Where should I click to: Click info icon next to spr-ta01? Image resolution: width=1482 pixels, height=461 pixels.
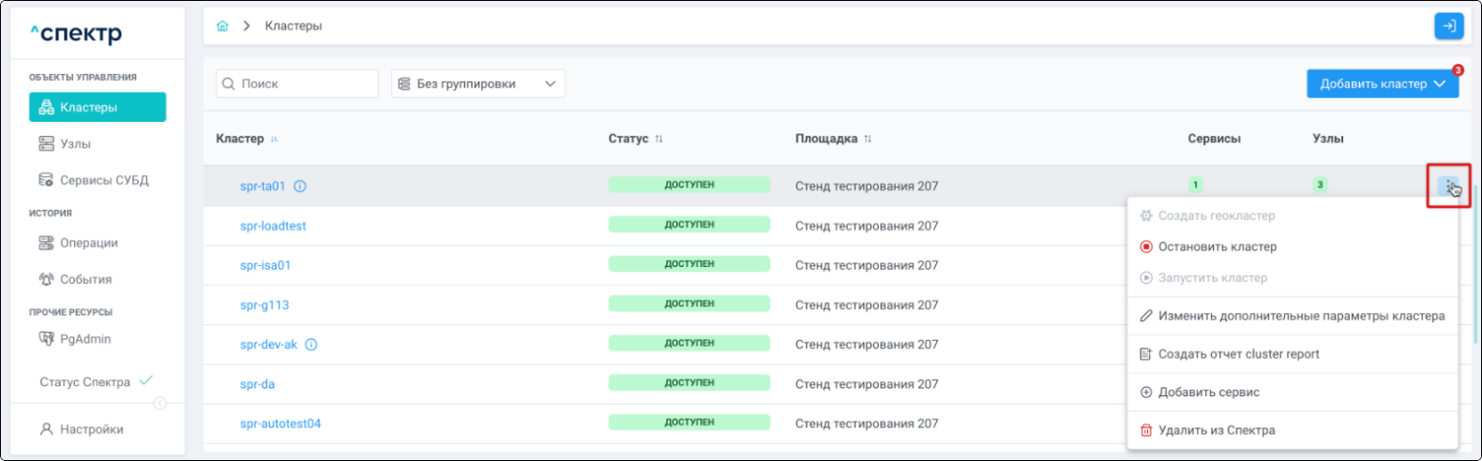click(300, 186)
